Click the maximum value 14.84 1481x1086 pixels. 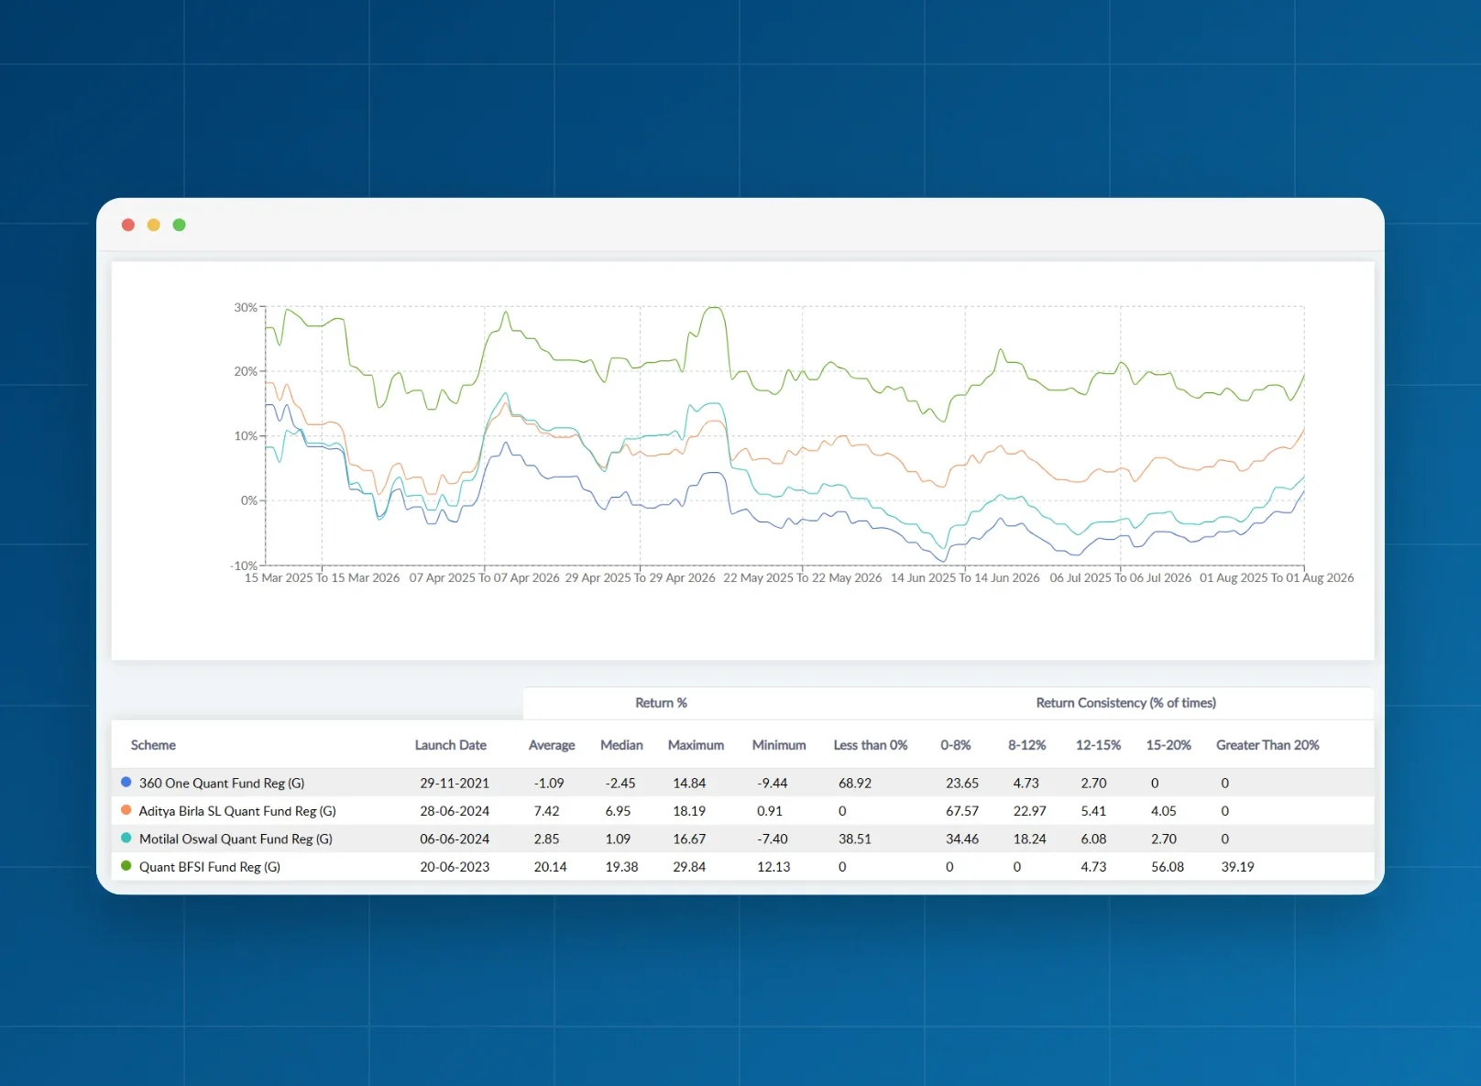(x=689, y=783)
